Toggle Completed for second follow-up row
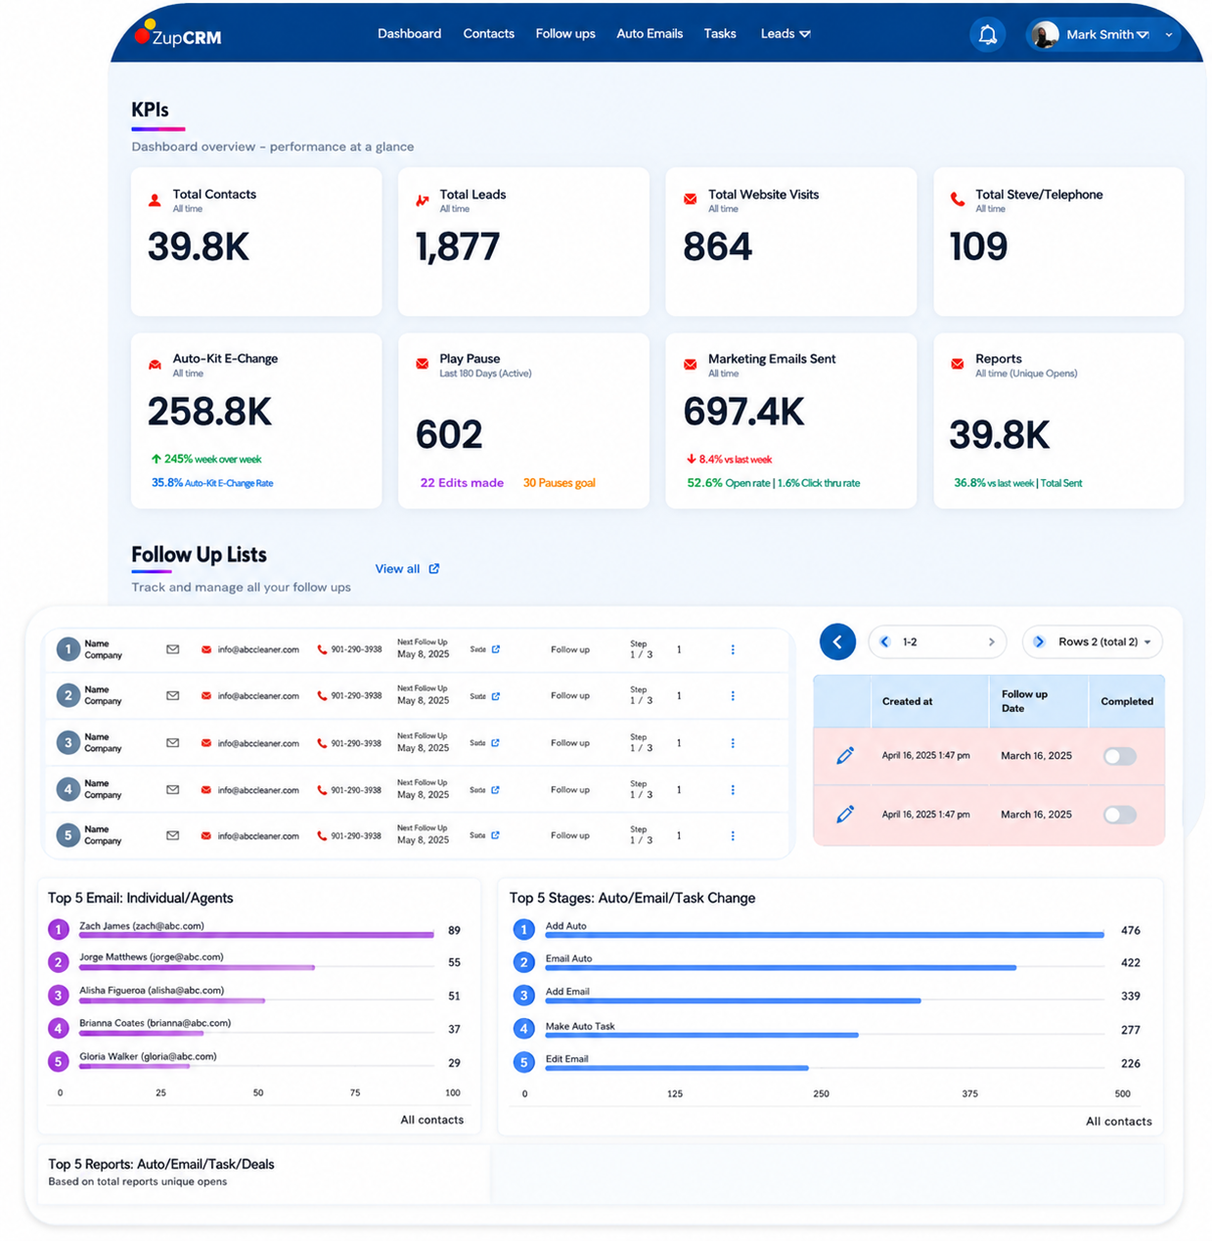 pyautogui.click(x=1120, y=815)
